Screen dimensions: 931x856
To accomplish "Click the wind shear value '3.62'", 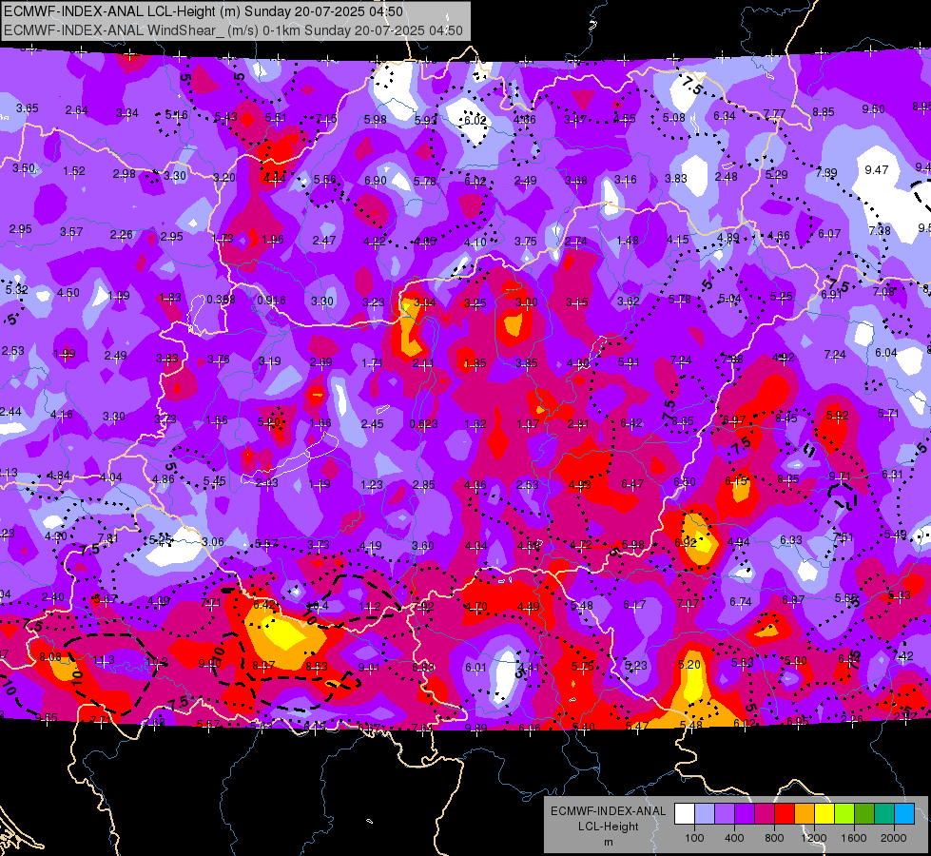I will (628, 301).
